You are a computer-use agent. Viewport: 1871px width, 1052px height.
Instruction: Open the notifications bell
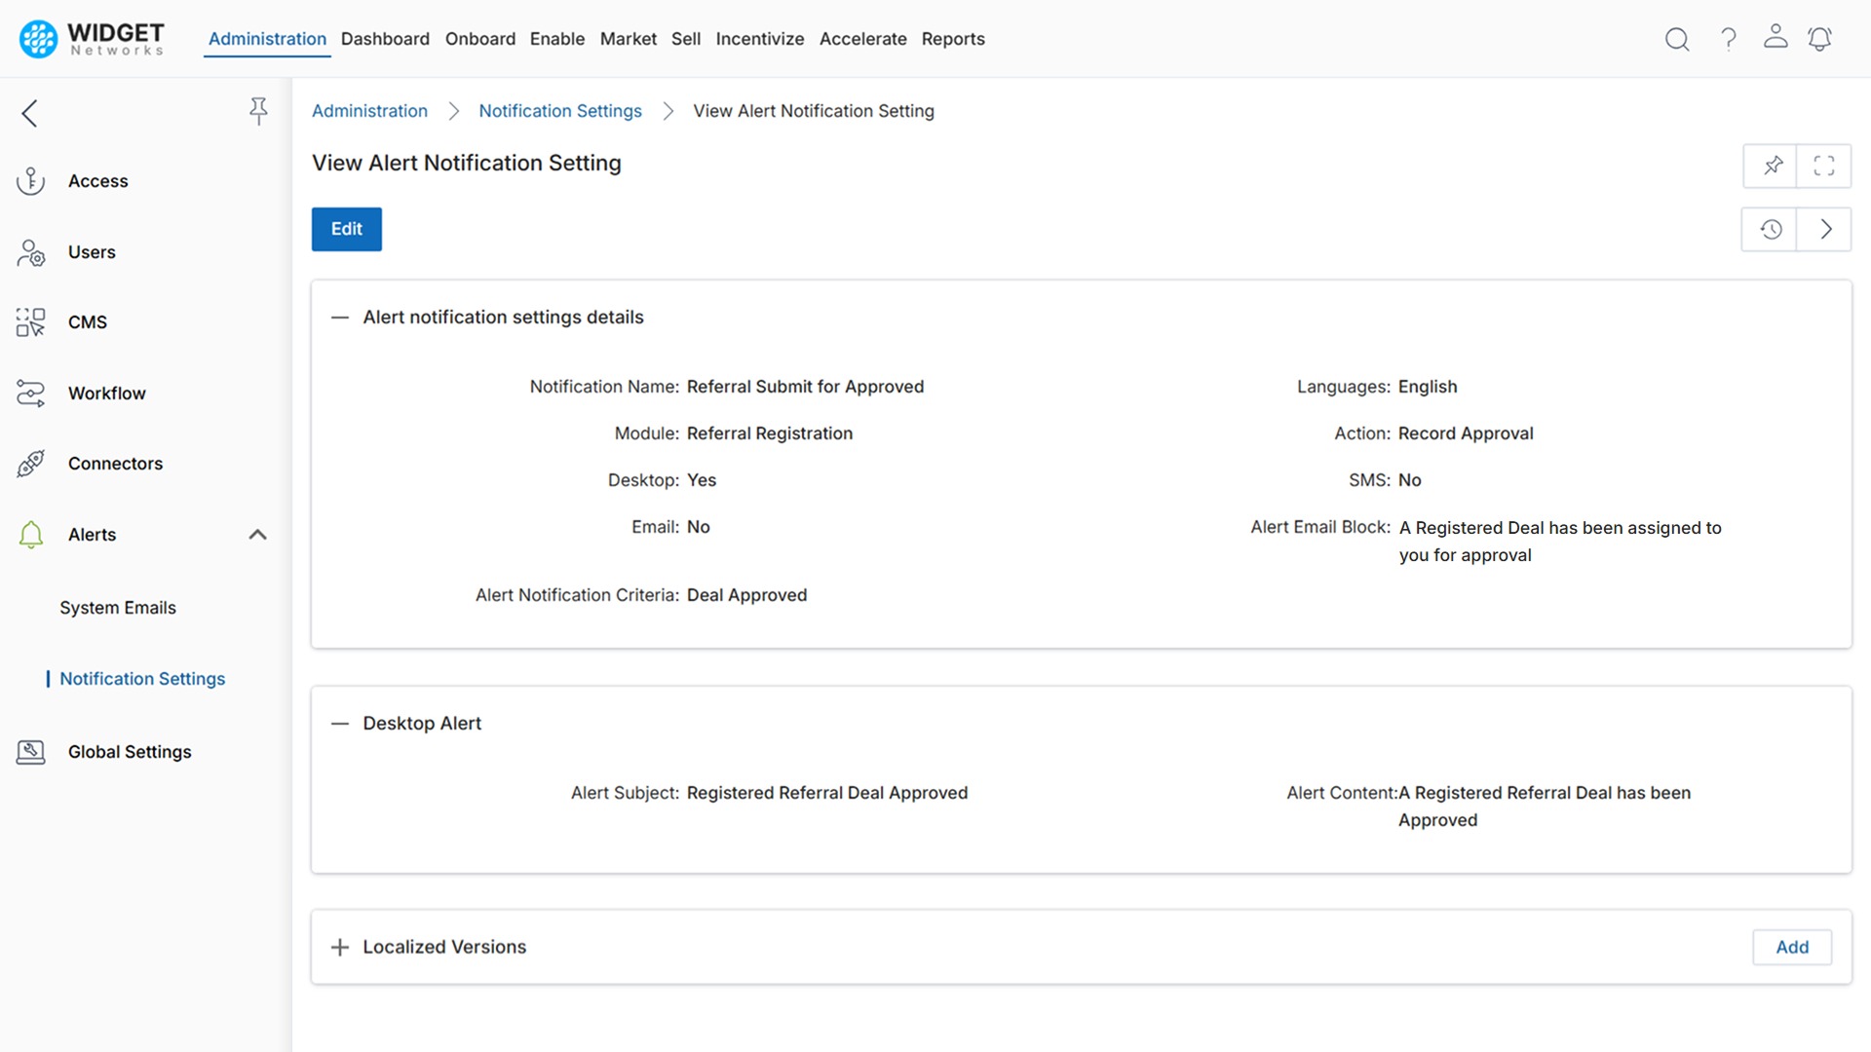coord(1820,39)
